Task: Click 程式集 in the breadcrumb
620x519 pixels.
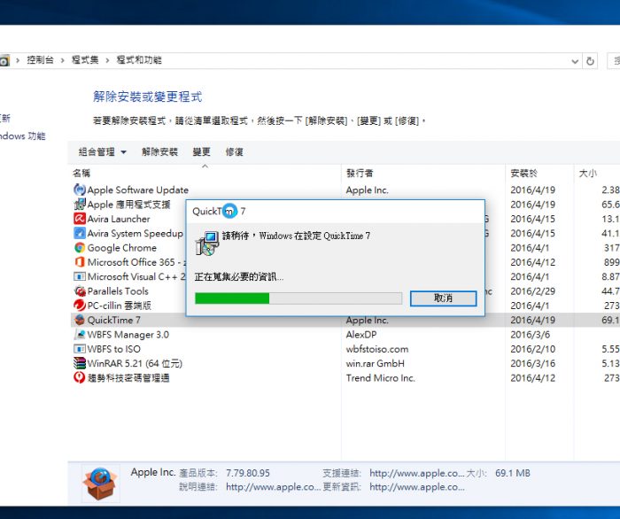Action: click(x=85, y=60)
